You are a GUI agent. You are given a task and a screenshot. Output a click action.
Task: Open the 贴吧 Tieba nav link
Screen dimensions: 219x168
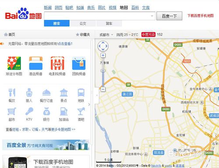tap(69, 7)
